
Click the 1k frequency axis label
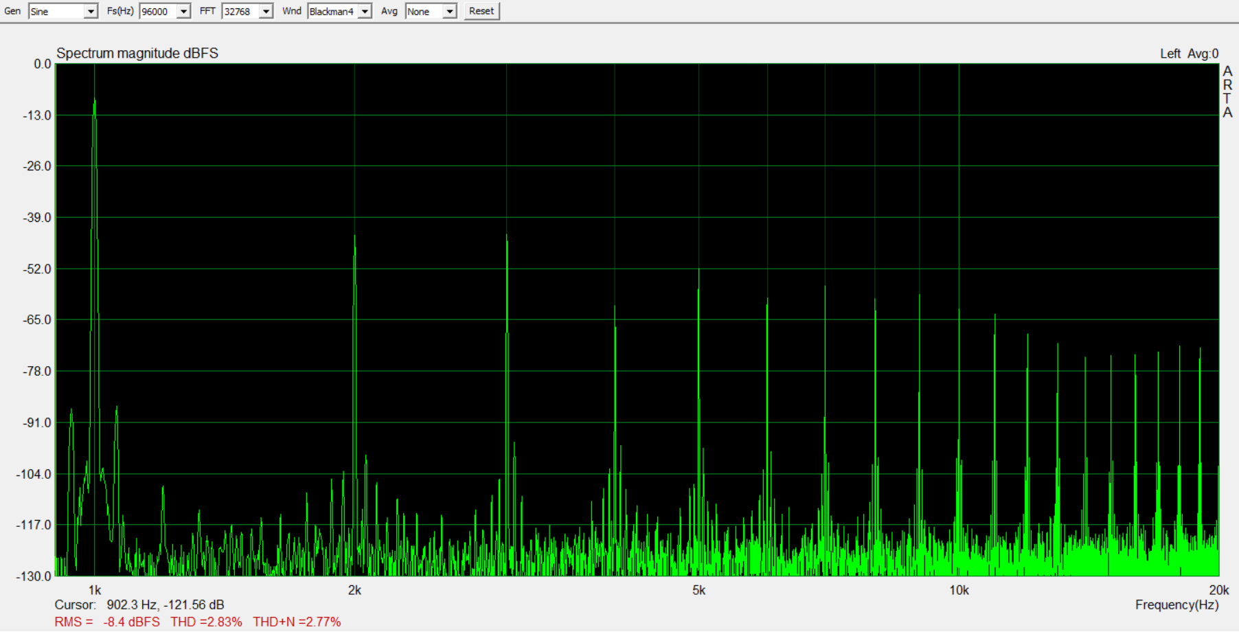coord(95,590)
